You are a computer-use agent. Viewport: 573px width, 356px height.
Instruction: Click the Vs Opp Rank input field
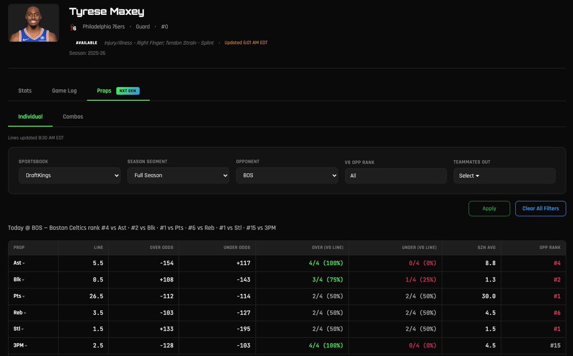(x=396, y=175)
